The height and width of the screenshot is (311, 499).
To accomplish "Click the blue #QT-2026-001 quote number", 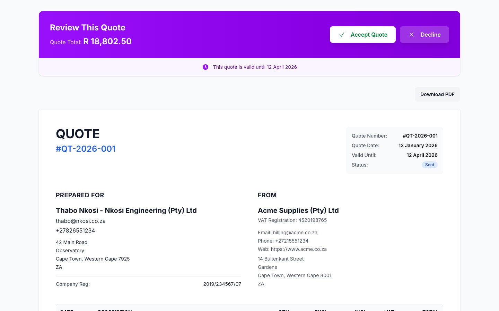I will (86, 149).
